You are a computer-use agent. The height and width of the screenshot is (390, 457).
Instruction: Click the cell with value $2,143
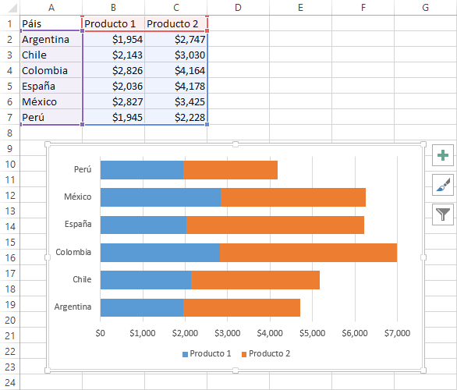click(x=113, y=55)
